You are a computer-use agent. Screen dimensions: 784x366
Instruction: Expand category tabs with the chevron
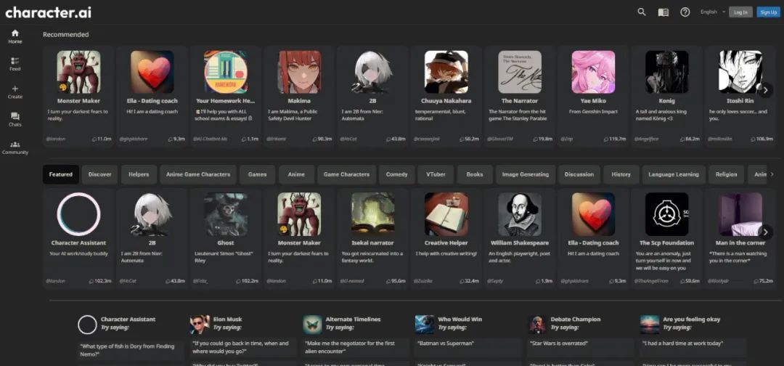coord(772,174)
